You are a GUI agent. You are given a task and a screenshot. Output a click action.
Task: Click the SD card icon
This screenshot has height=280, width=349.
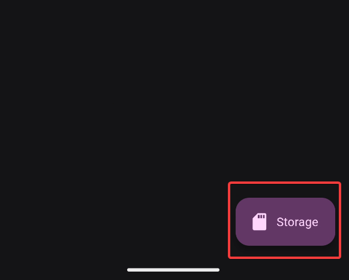pos(259,222)
